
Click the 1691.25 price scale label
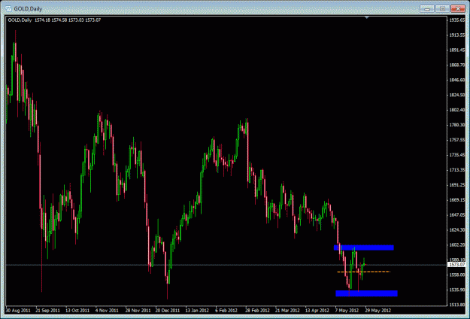tap(457, 185)
